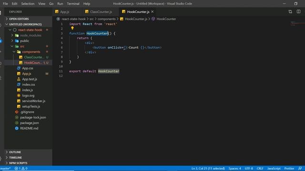
Task: Open the File menu
Action: click(x=5, y=4)
